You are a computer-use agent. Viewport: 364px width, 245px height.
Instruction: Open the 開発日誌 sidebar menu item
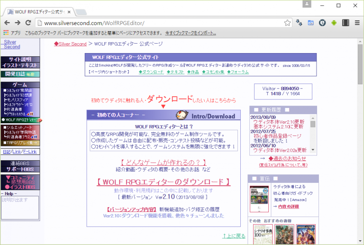(20, 74)
